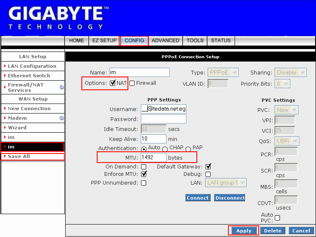Click the PCR field
This screenshot has height=237, width=316.
286,151
